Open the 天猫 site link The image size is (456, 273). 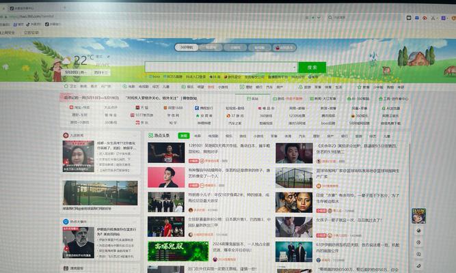click(x=142, y=108)
